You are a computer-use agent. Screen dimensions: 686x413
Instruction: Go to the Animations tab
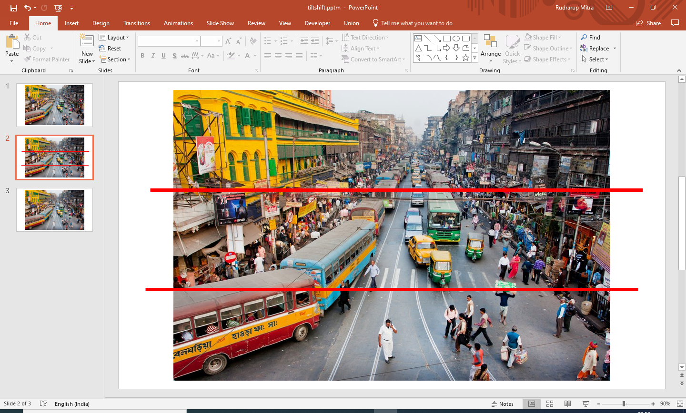(178, 23)
